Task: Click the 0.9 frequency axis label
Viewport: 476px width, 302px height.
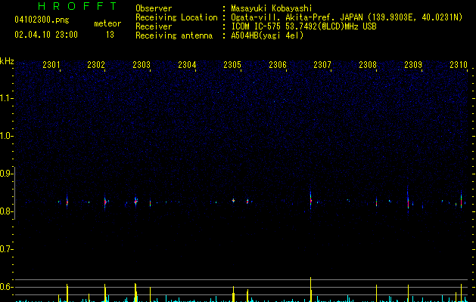Action: click(x=6, y=174)
